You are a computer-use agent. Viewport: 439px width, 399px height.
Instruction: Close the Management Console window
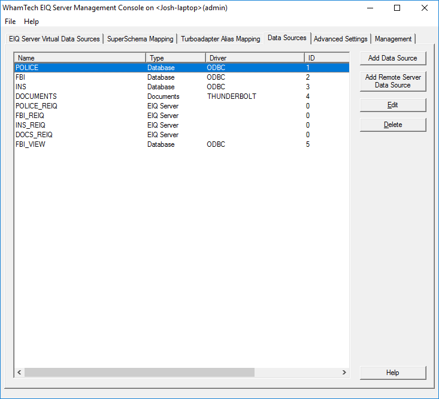(x=425, y=8)
